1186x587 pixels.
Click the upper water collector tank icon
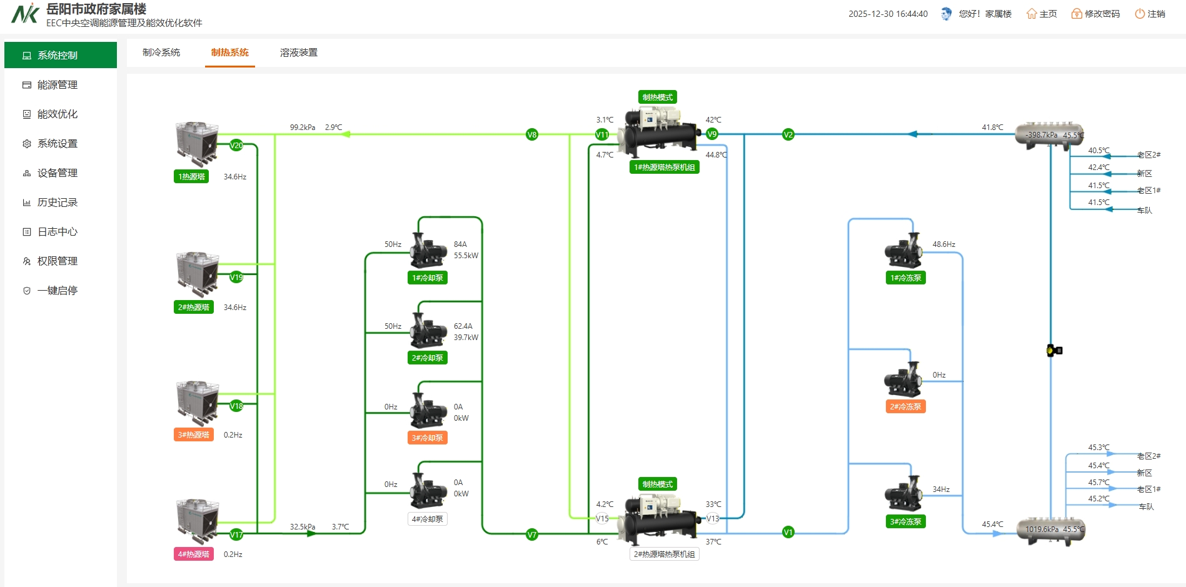(x=1049, y=134)
